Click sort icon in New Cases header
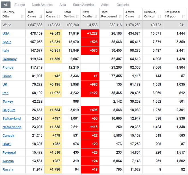The height and width of the screenshot is (175, 188). tap(58, 16)
